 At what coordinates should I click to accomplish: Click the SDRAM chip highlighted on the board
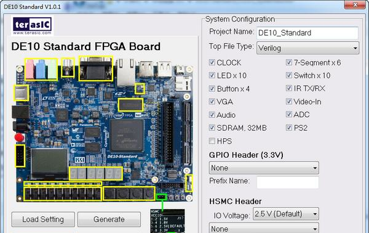pos(130,105)
